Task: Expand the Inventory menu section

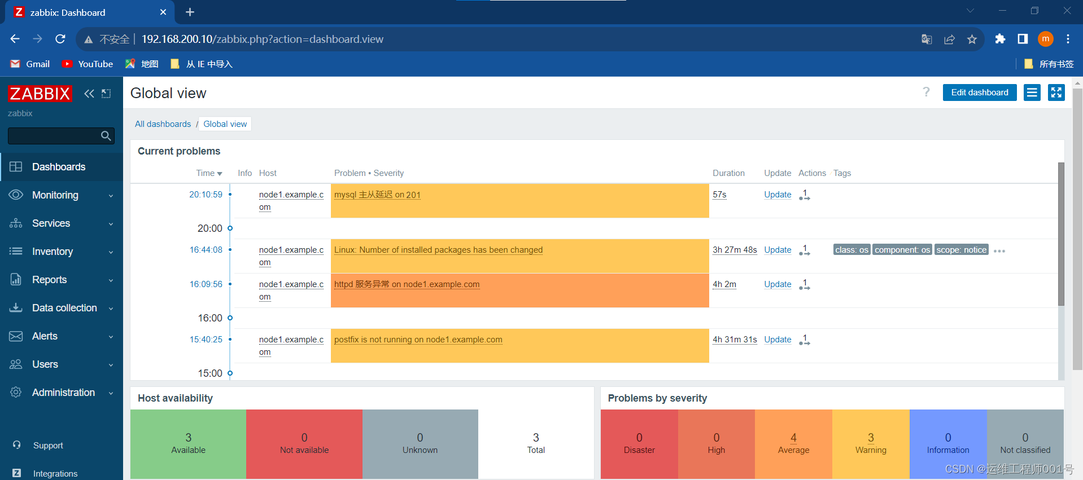Action: click(62, 252)
